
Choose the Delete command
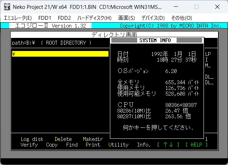coord(63,139)
